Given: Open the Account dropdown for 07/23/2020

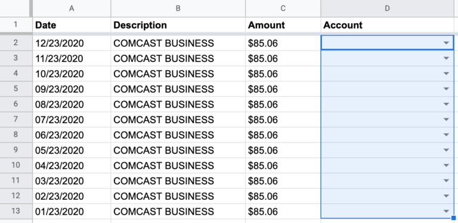Looking at the screenshot, I should pyautogui.click(x=445, y=120).
